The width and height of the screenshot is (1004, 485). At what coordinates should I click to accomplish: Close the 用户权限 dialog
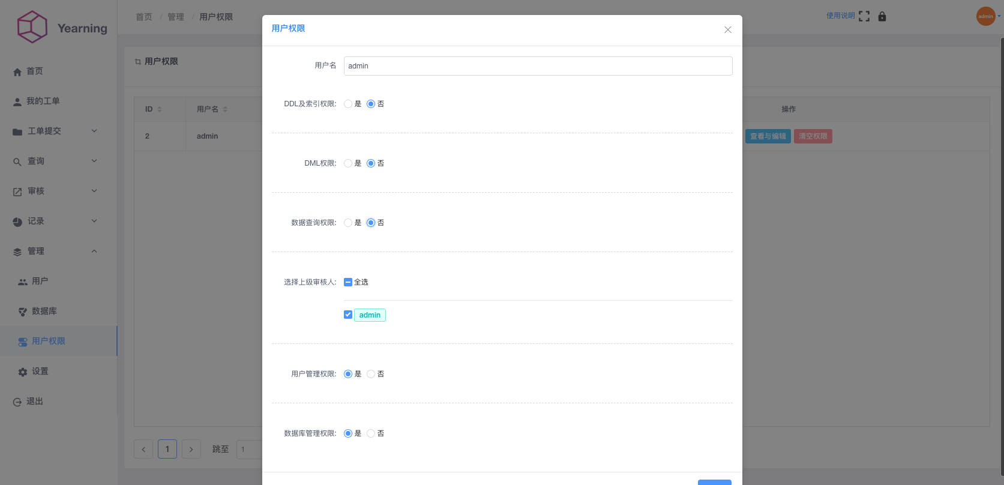pos(728,29)
